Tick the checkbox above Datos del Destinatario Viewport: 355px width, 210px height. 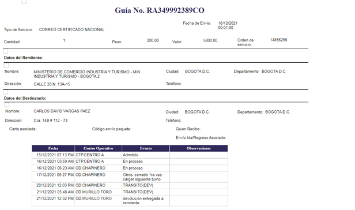click(6, 92)
